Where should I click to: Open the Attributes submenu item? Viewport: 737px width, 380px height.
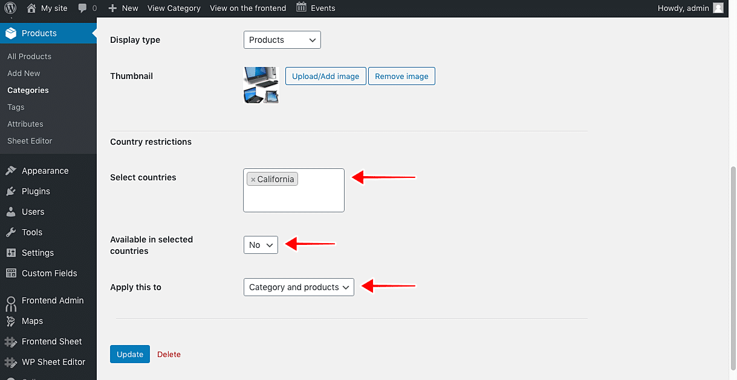(25, 124)
